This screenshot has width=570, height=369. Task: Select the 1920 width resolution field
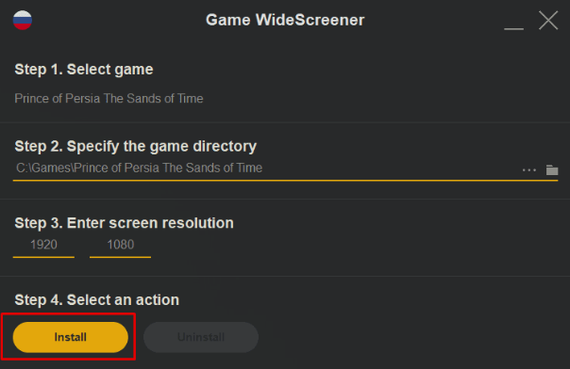[43, 245]
